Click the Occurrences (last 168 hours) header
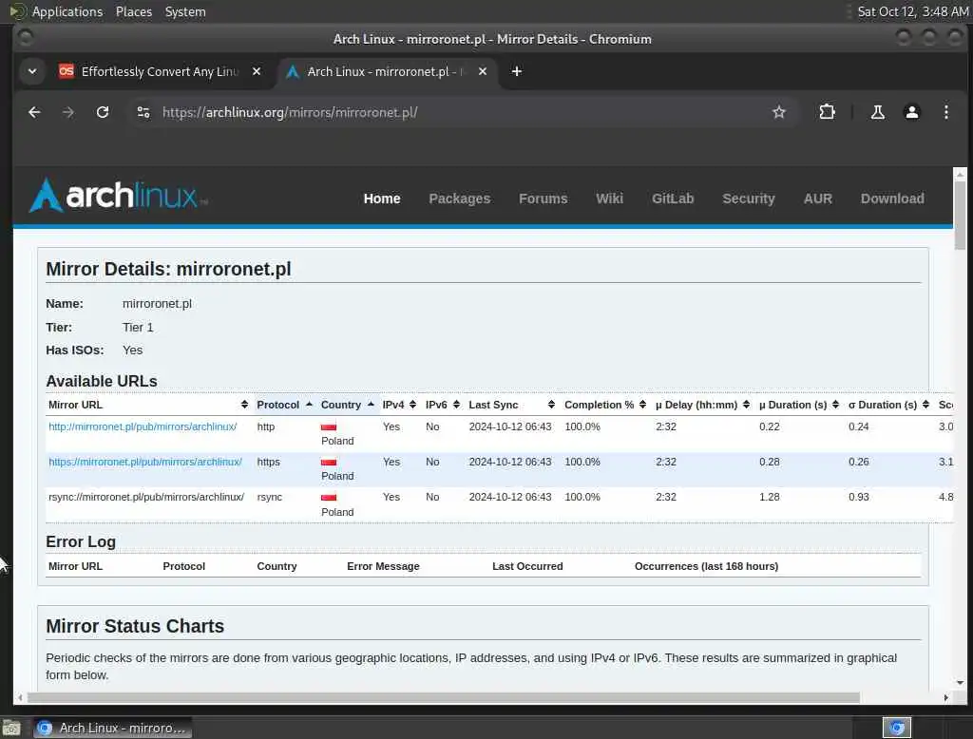 [x=706, y=566]
